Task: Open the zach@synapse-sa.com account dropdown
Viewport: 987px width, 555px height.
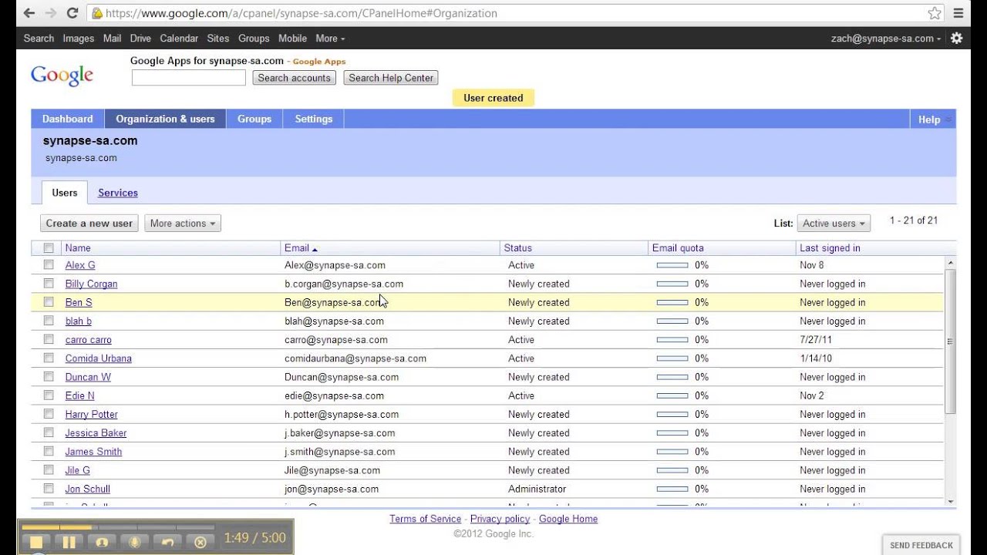Action: click(x=886, y=39)
